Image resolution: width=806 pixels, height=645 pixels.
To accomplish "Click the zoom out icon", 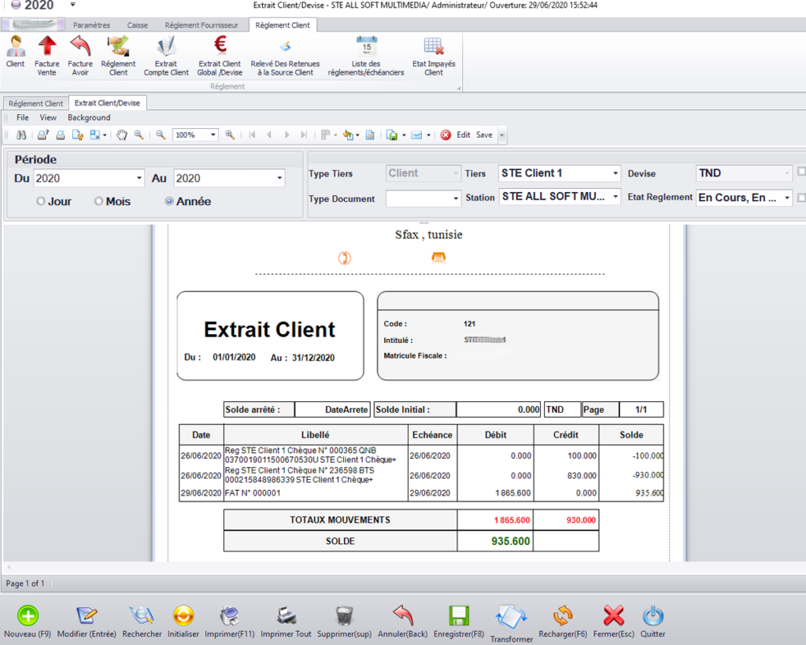I will (161, 135).
